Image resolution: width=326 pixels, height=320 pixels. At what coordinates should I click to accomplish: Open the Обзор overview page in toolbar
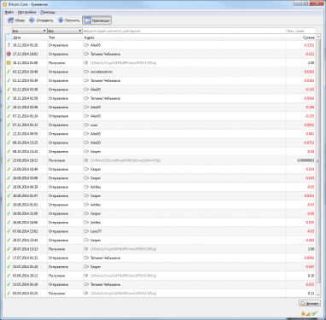[x=16, y=20]
